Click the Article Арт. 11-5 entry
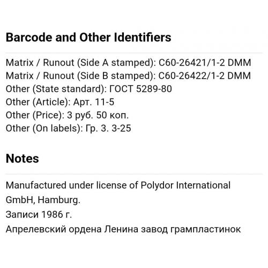 (x=60, y=102)
